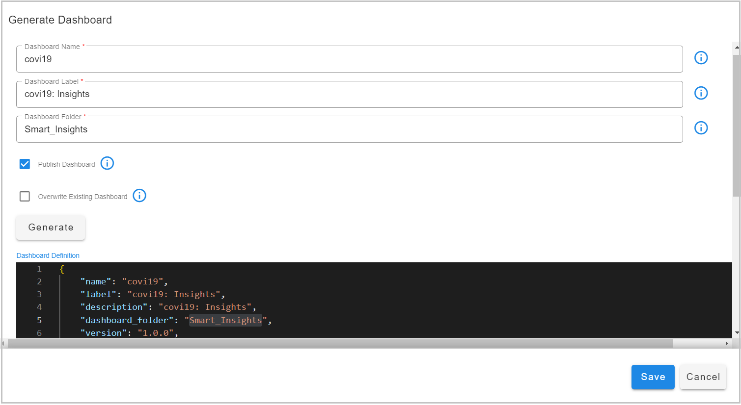Enable Overwrite Existing Dashboard
This screenshot has height=405, width=741.
[25, 196]
